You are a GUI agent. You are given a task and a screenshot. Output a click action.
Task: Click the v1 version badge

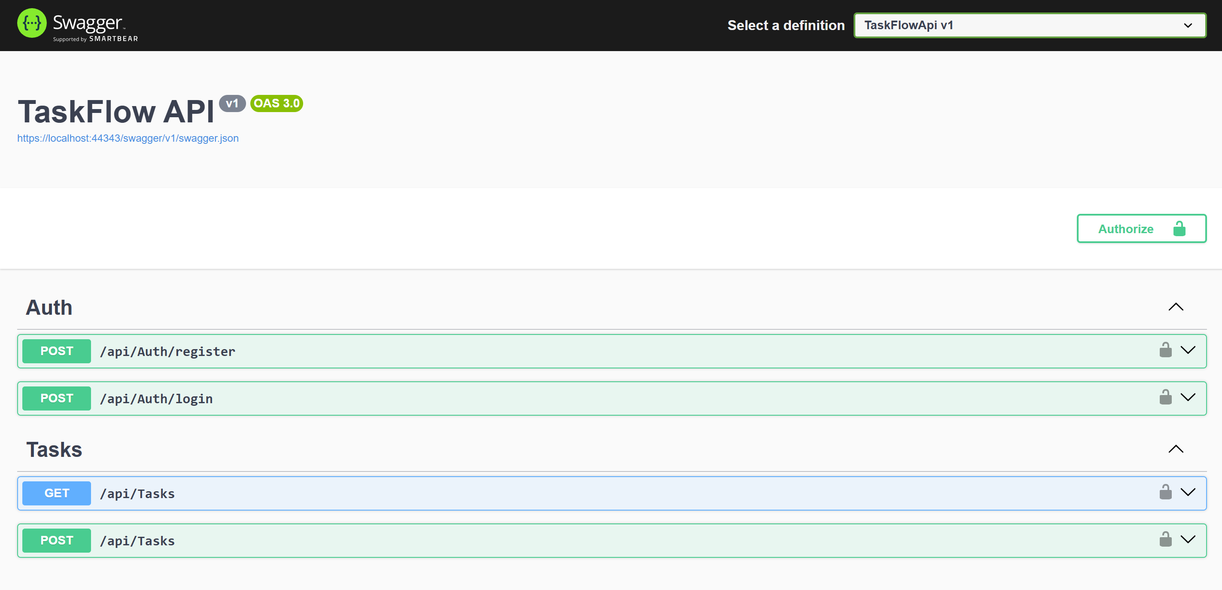click(233, 103)
